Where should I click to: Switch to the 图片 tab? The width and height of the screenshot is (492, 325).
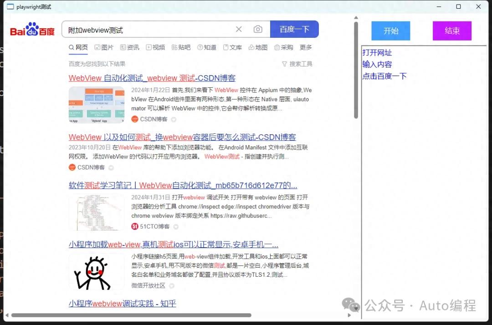tap(104, 47)
